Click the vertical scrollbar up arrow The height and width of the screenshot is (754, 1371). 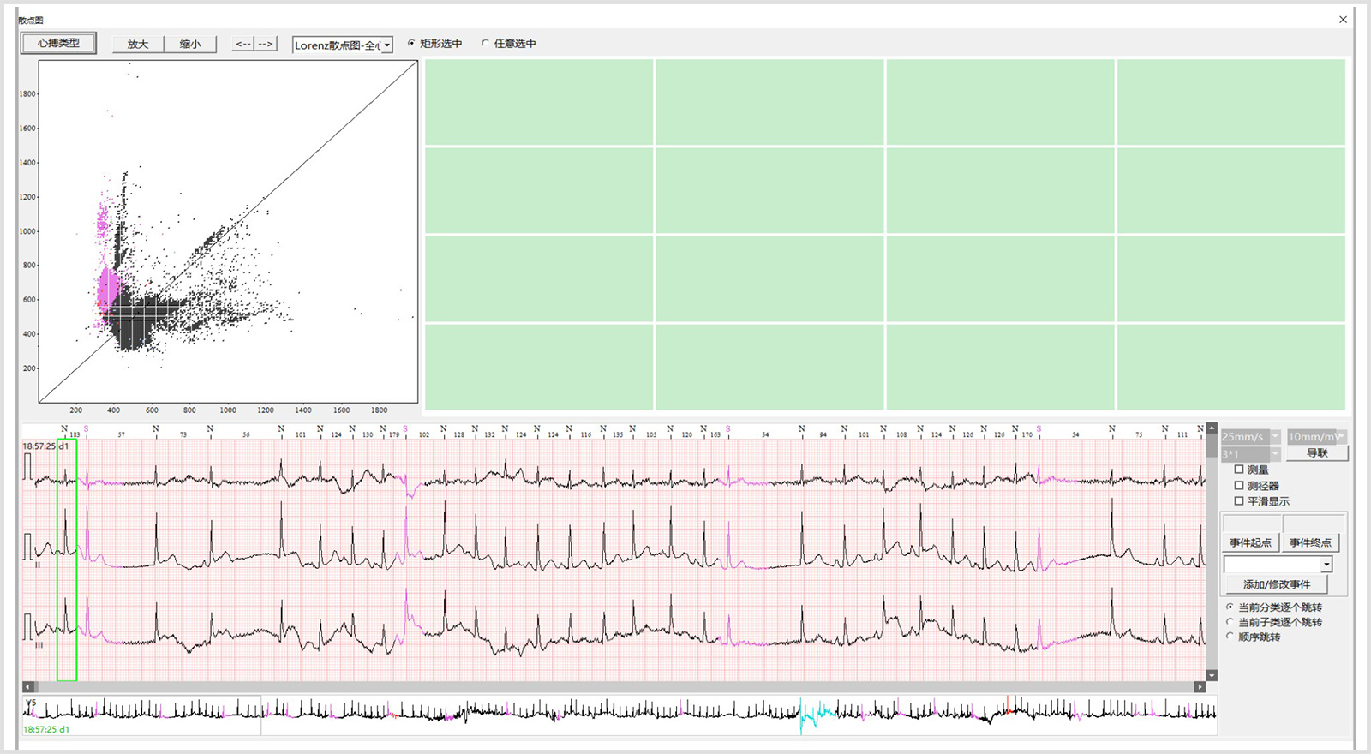(x=1212, y=428)
